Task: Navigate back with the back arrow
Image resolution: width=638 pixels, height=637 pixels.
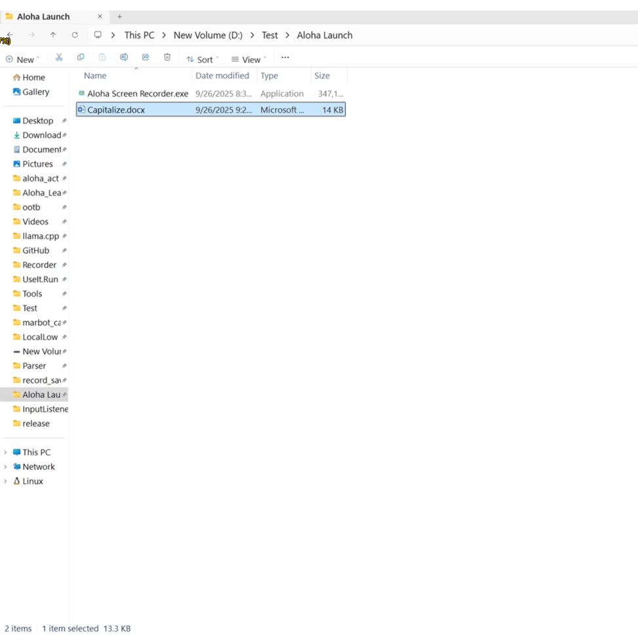Action: click(10, 35)
